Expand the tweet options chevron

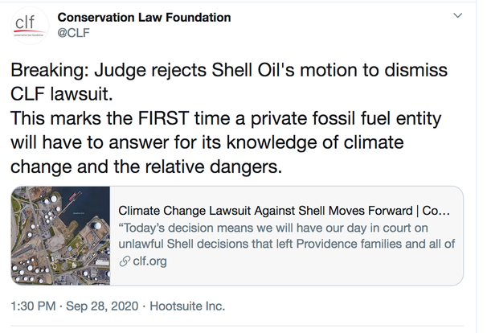[458, 15]
